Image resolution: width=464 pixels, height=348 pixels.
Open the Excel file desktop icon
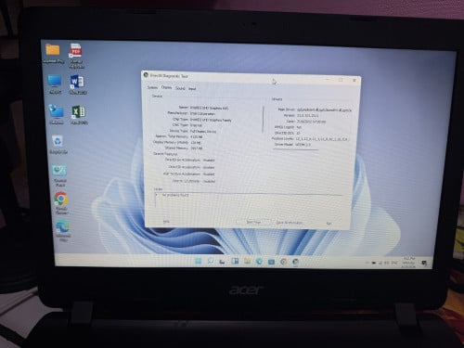tap(79, 111)
